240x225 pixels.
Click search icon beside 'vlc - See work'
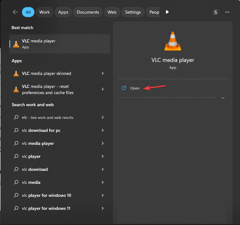[x=16, y=117]
